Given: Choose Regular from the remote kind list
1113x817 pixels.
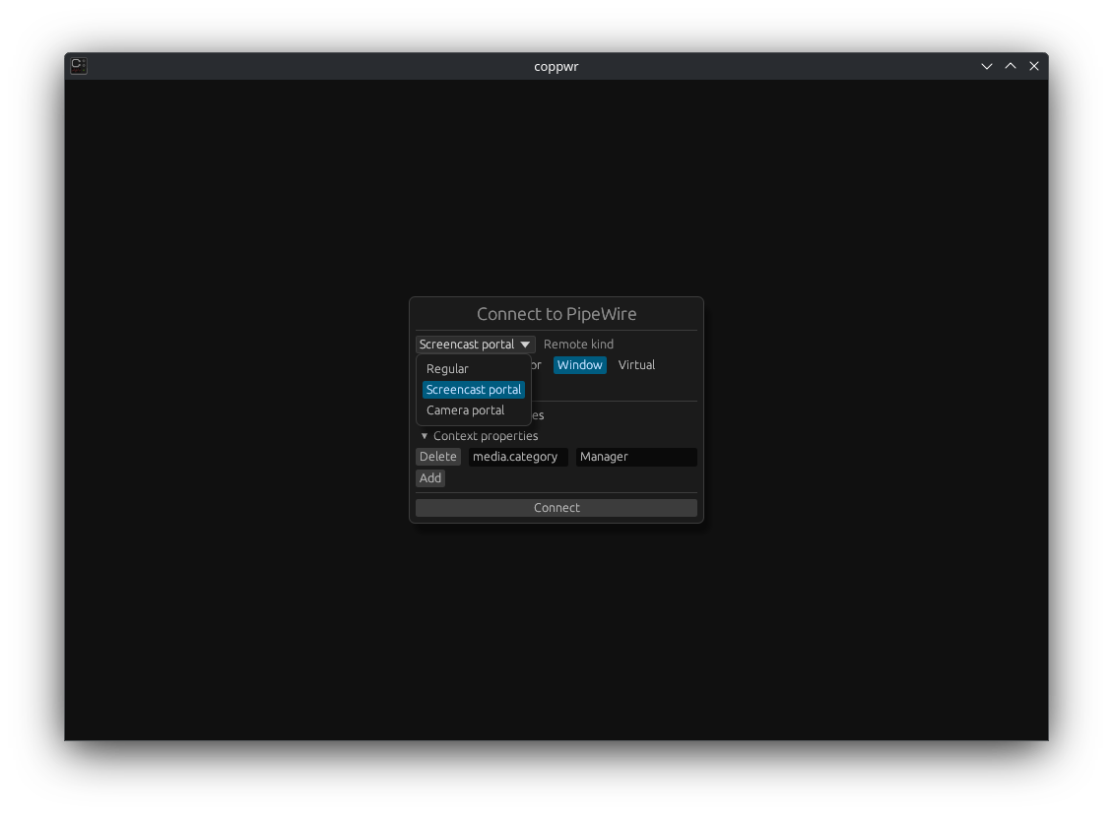Looking at the screenshot, I should point(474,369).
